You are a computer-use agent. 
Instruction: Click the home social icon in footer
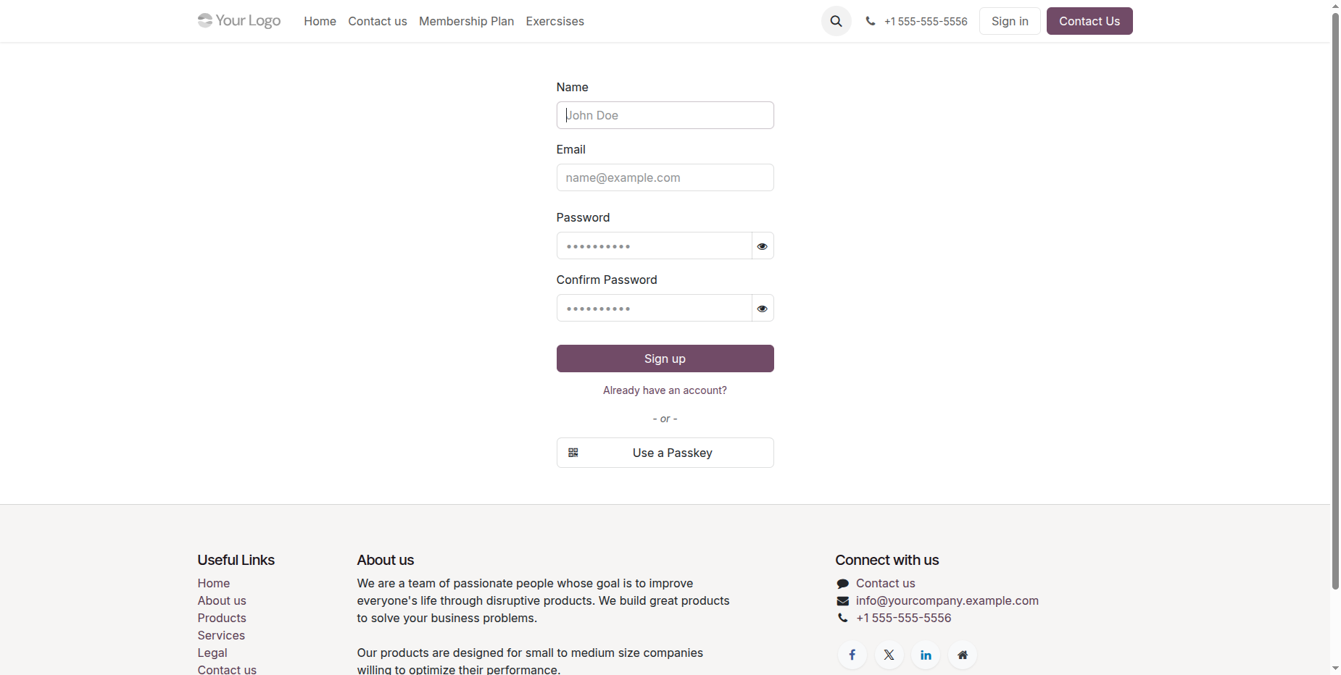[x=962, y=655]
